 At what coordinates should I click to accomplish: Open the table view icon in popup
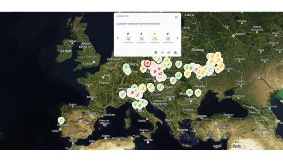pos(156,52)
